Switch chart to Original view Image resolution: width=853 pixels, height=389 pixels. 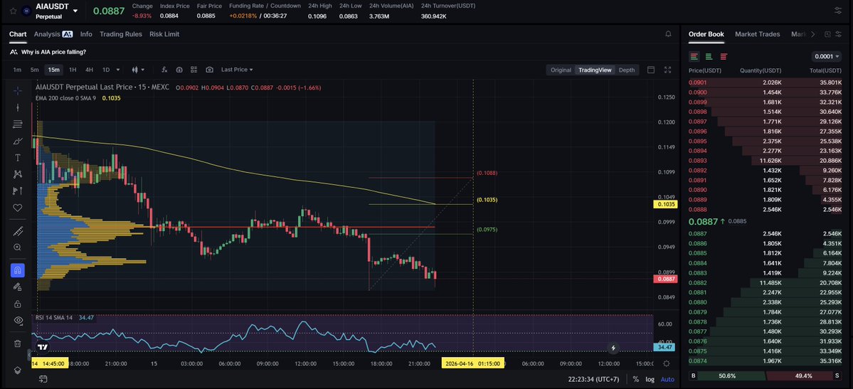pos(561,70)
